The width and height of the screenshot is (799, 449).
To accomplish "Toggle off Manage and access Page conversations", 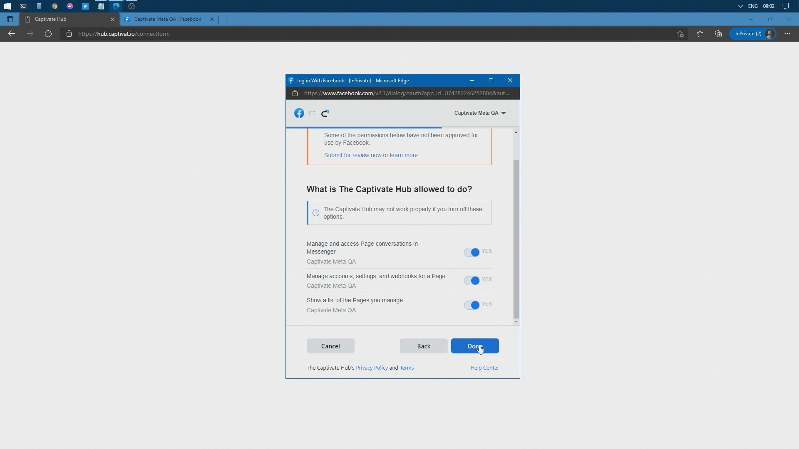I will (x=472, y=252).
